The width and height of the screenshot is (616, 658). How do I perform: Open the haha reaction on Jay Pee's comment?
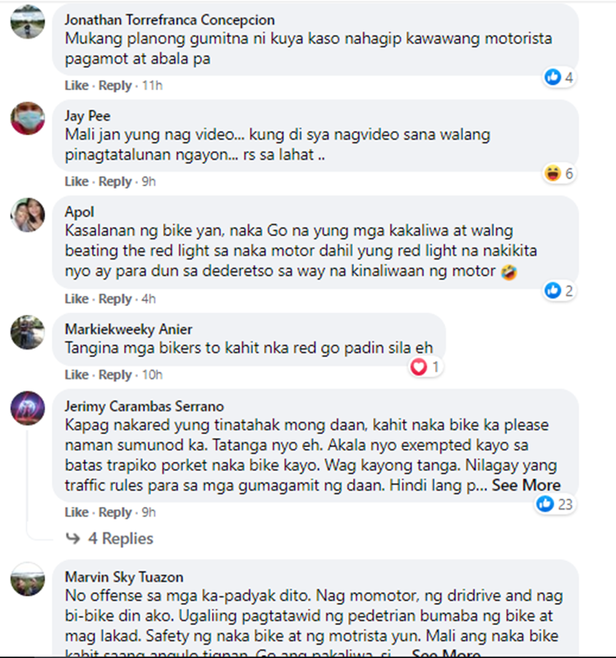pos(553,173)
